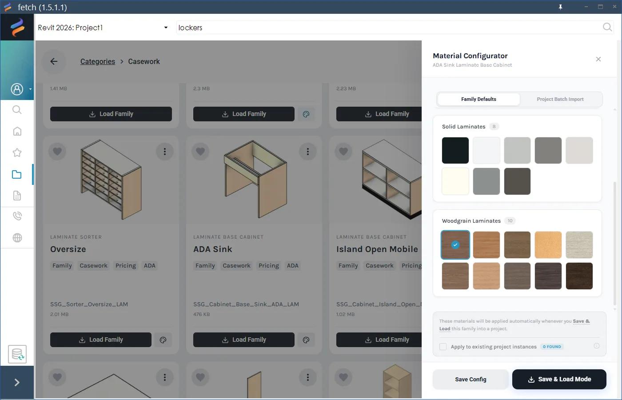Open the Categories breadcrumb link

pos(98,61)
